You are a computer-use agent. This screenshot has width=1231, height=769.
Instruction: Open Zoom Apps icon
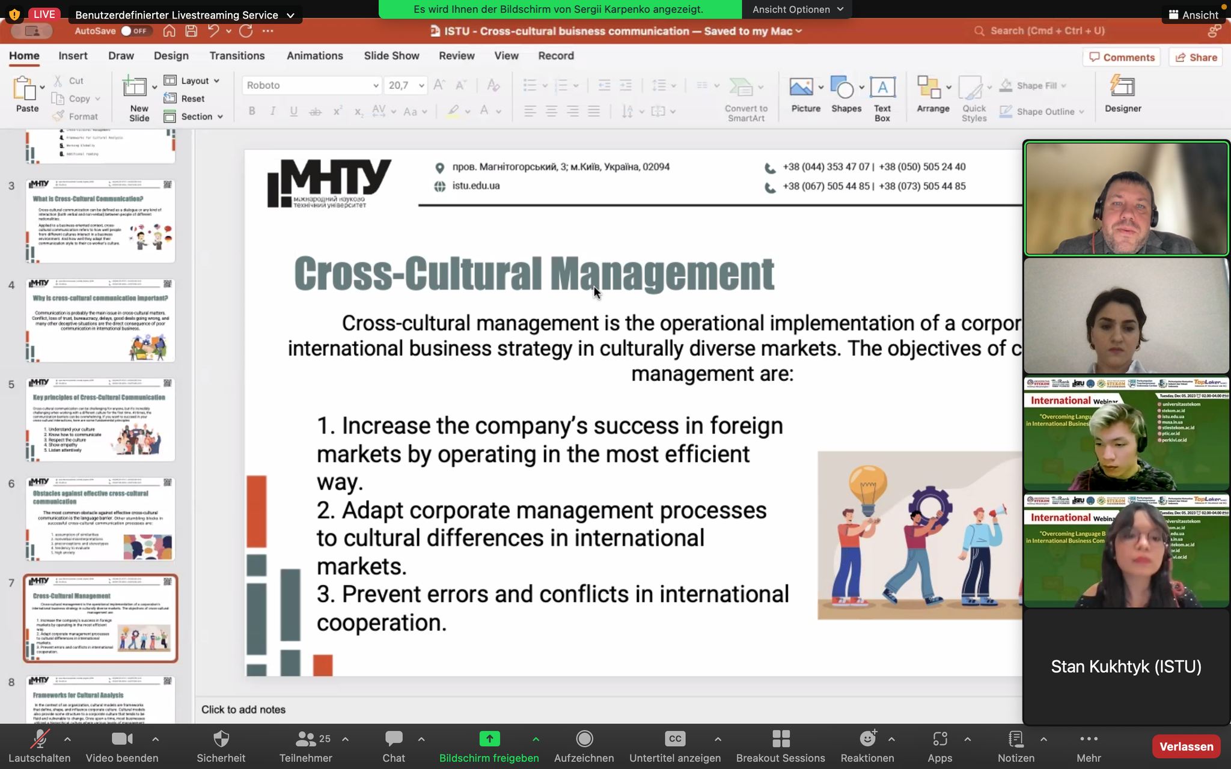point(940,739)
